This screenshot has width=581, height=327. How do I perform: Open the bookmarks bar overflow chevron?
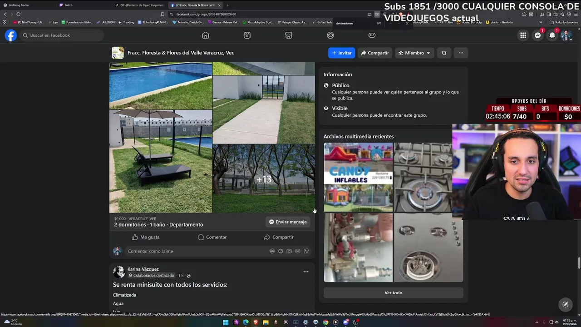coord(541,22)
